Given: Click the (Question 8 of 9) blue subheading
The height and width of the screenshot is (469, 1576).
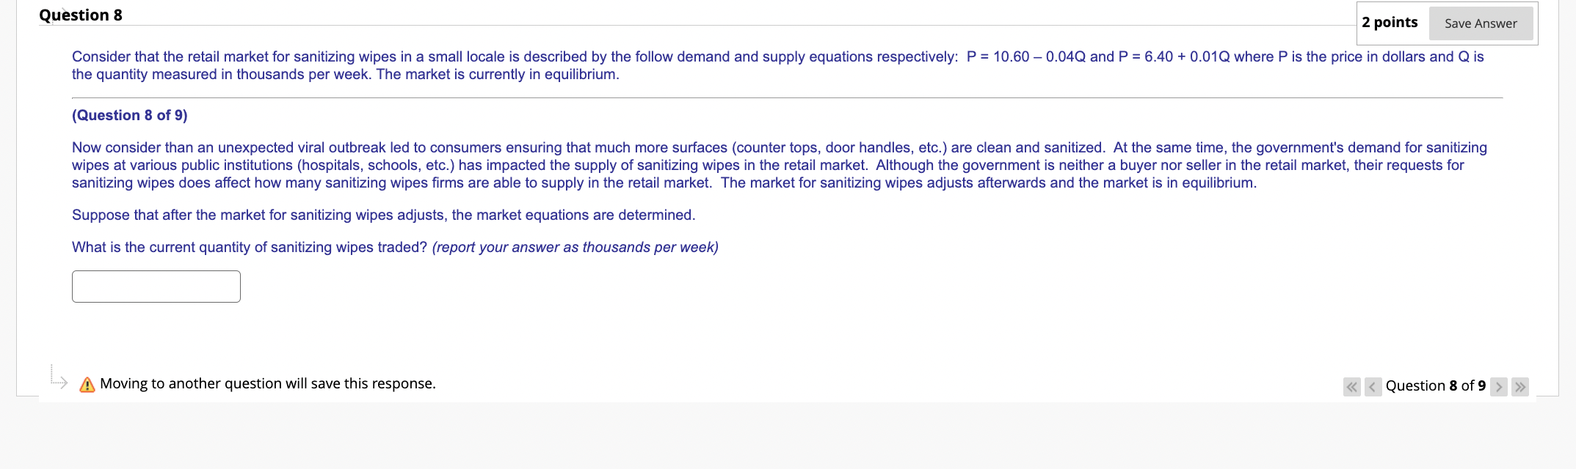Looking at the screenshot, I should click(129, 115).
